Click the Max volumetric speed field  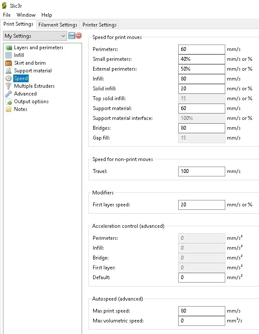coord(202,321)
